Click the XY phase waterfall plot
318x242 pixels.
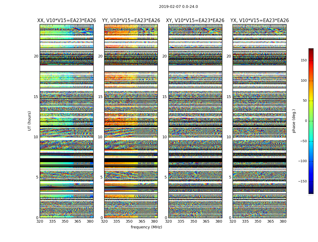[195, 121]
